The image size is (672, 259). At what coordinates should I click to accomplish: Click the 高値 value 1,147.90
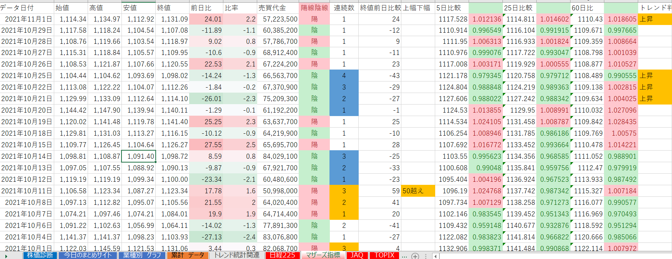105,110
